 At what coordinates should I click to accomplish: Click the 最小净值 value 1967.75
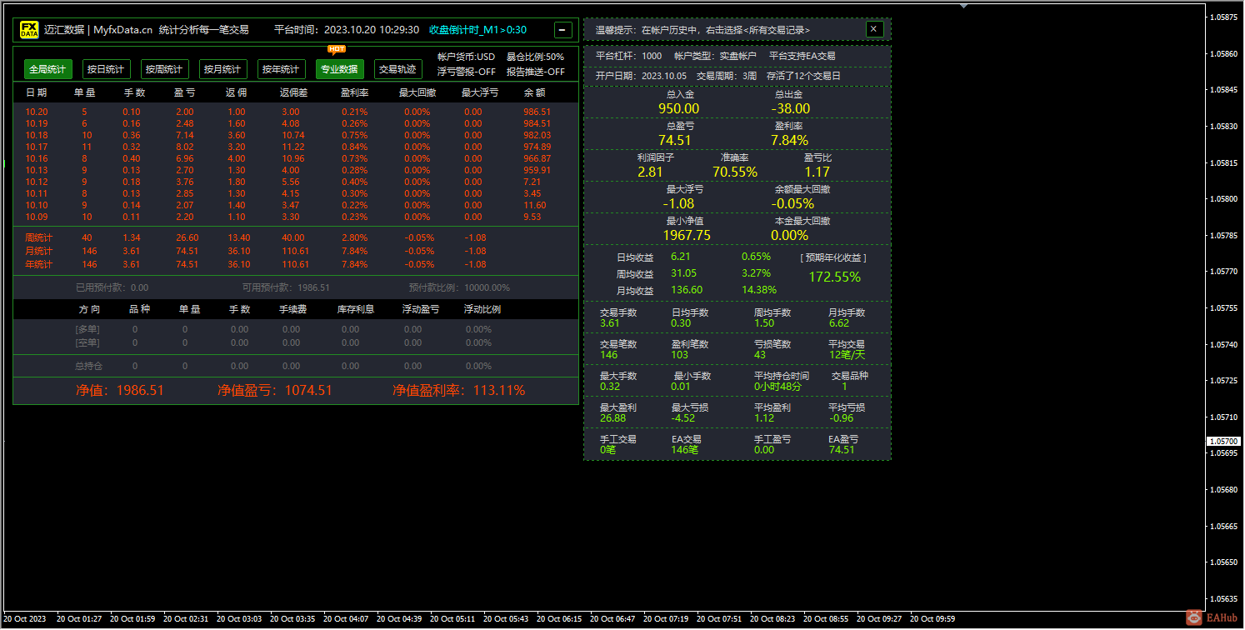[x=687, y=235]
